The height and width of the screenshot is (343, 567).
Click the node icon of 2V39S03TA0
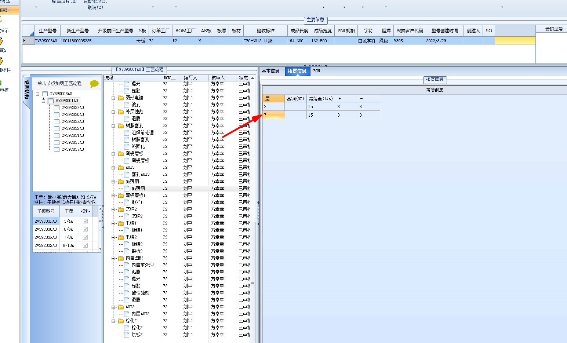coord(57,136)
